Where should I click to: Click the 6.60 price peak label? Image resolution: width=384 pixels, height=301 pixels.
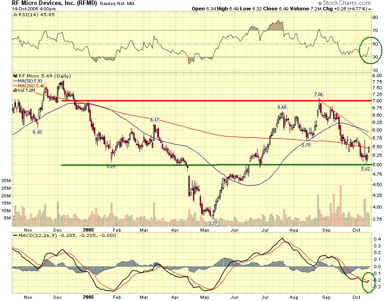[x=282, y=107]
